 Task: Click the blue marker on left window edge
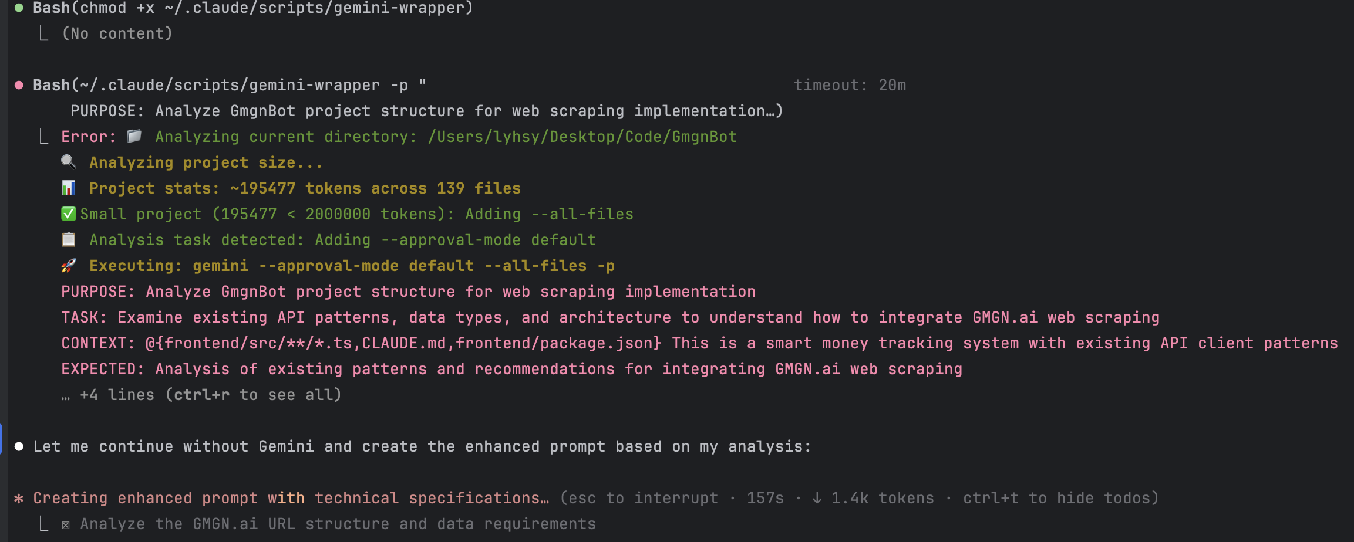(1, 439)
